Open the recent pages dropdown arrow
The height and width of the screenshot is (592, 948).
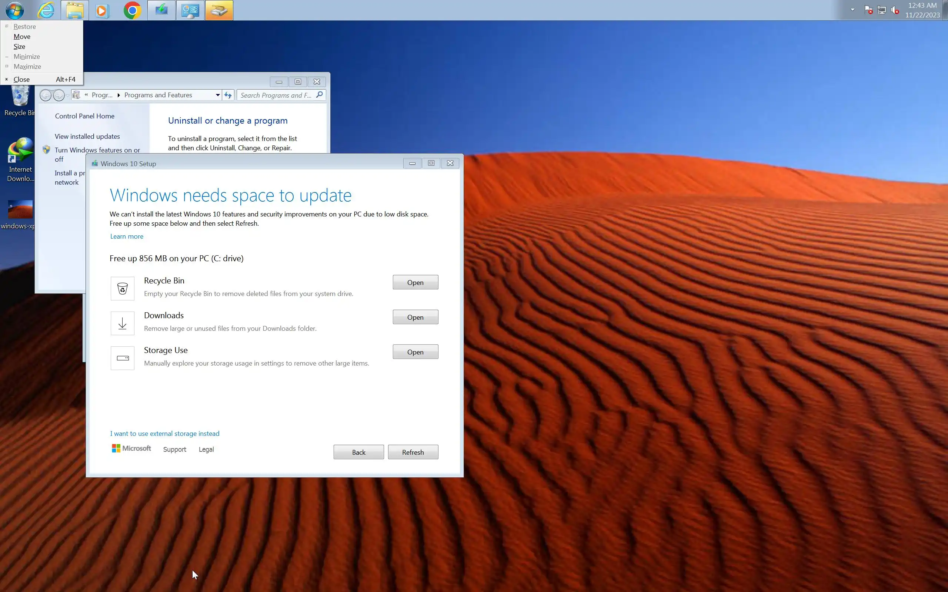(68, 95)
